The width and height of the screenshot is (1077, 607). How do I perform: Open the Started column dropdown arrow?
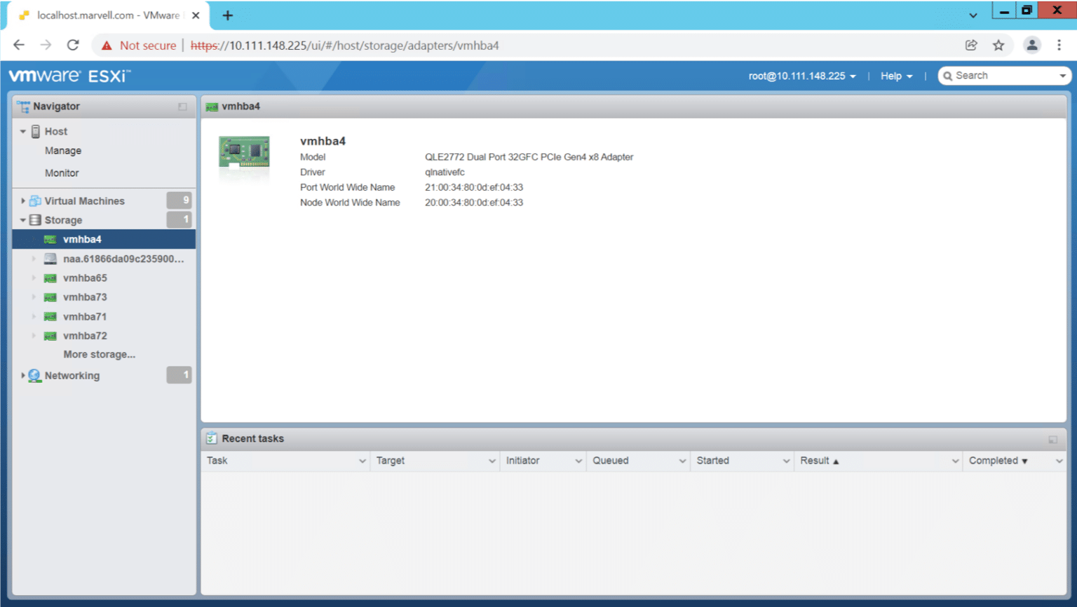point(786,461)
